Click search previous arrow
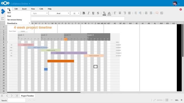184x103 pixels. point(29,100)
